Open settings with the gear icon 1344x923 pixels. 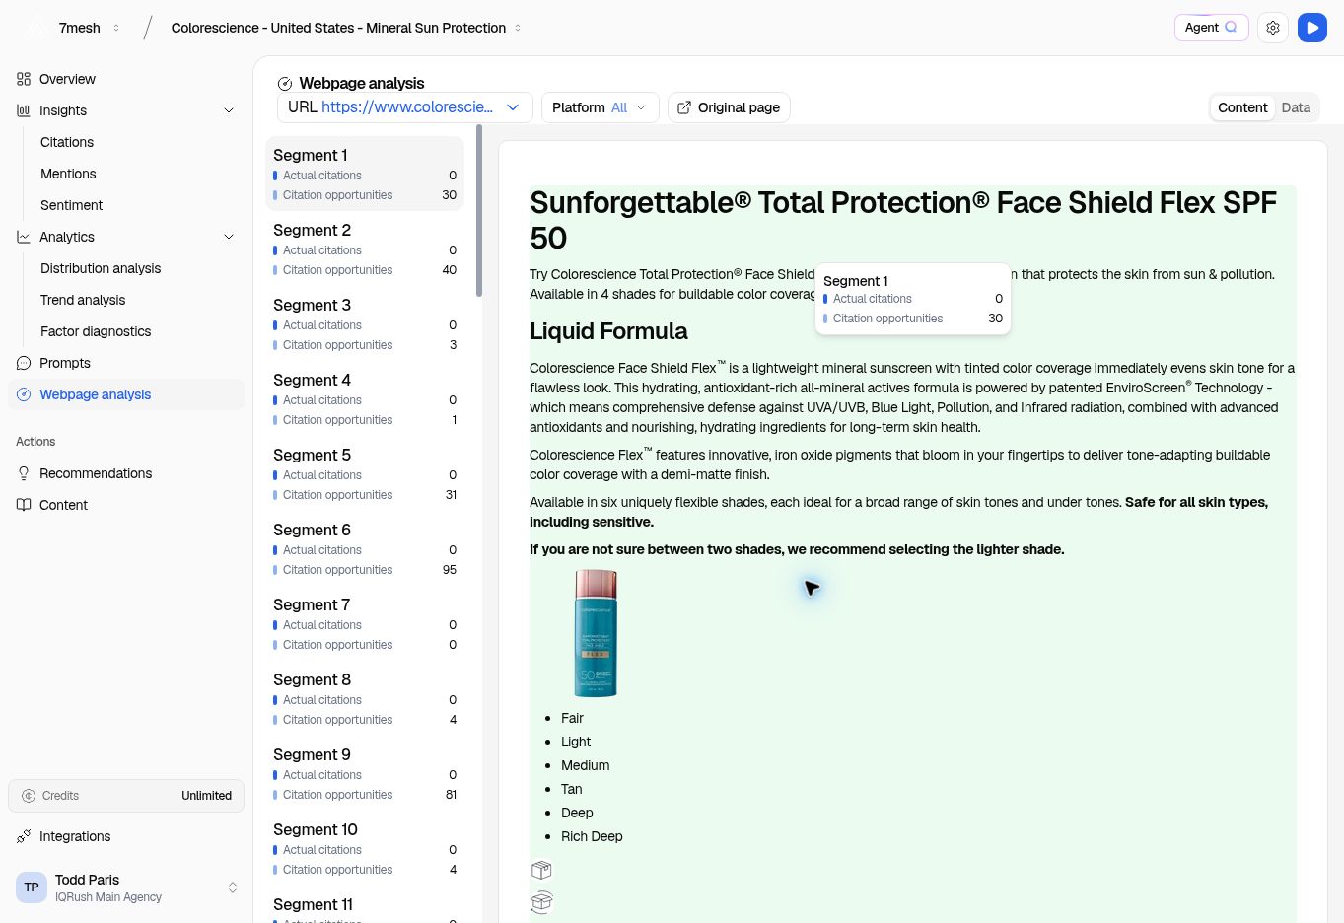click(x=1273, y=28)
